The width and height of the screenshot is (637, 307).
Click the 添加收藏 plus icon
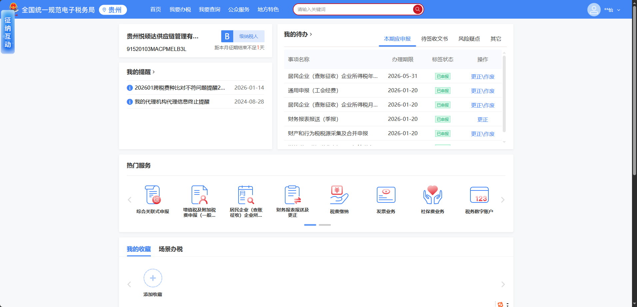pos(153,278)
